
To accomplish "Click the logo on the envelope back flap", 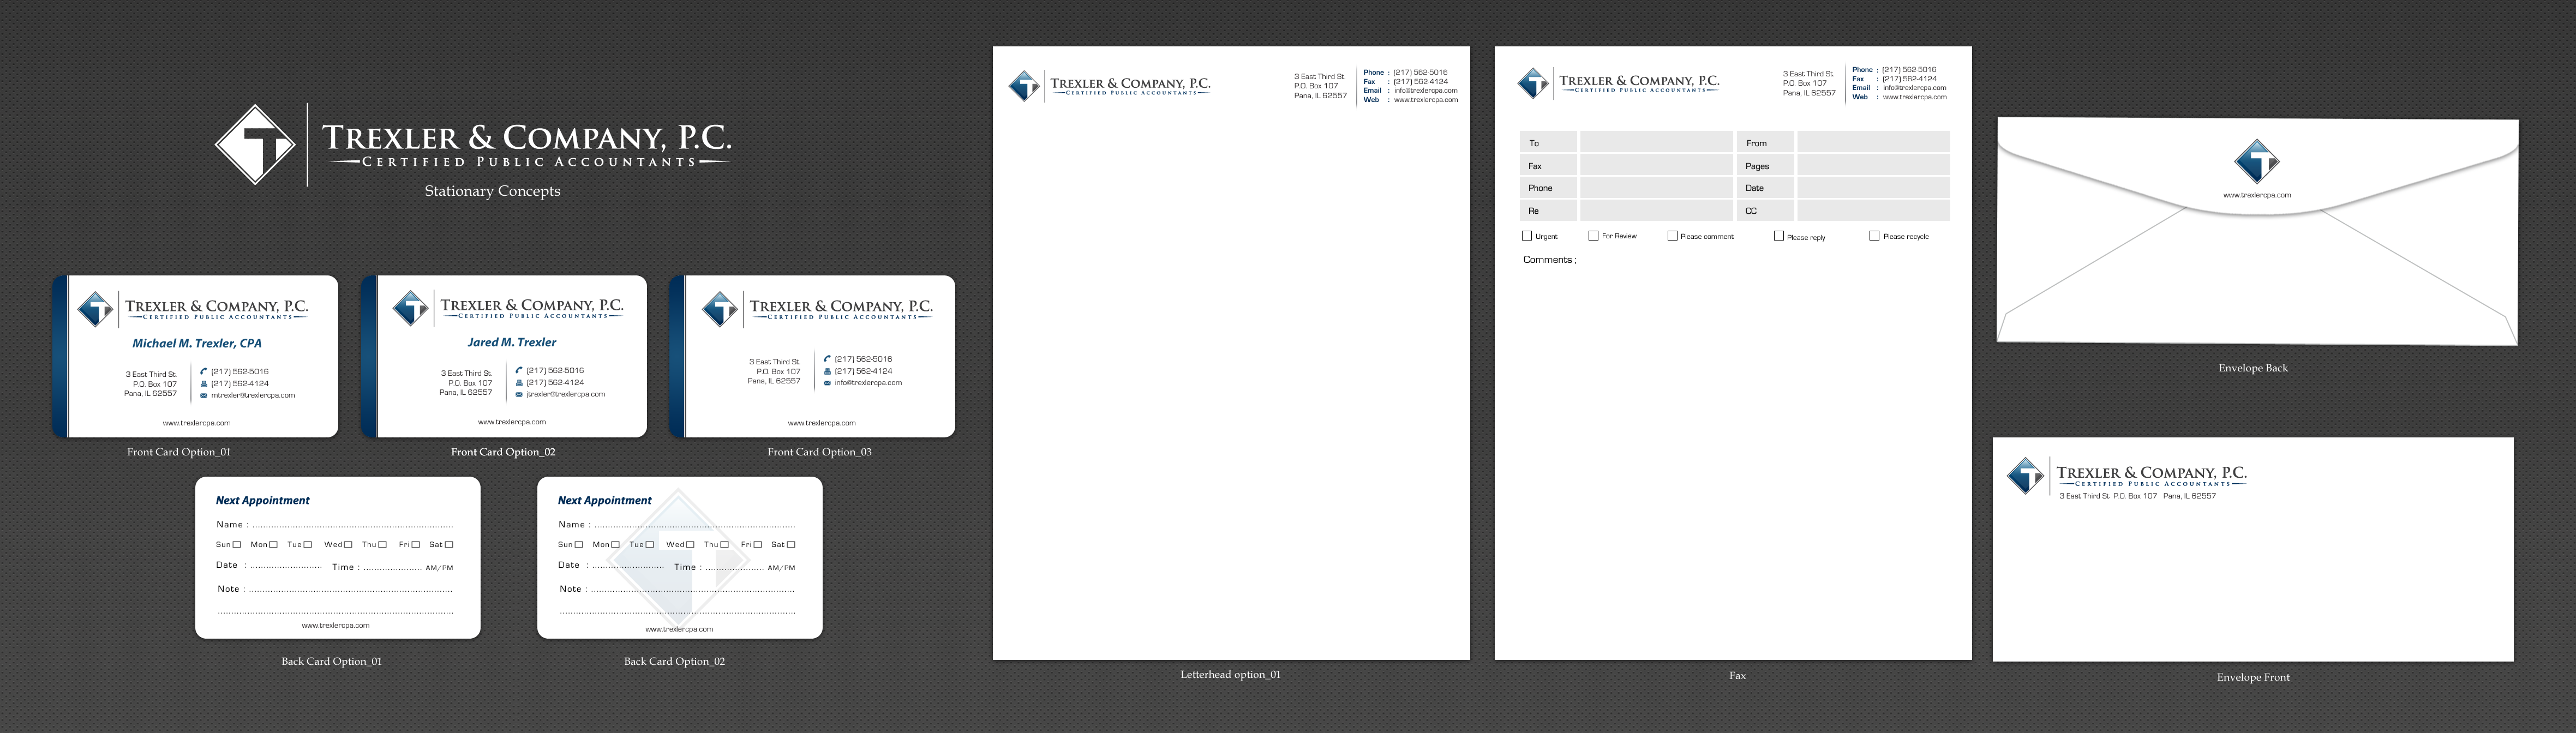I will pos(2256,162).
